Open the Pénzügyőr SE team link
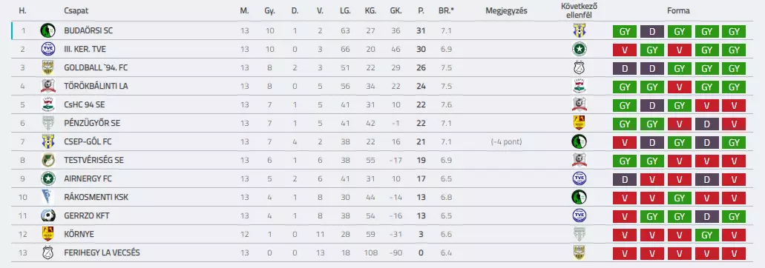This screenshot has width=765, height=268. point(92,123)
